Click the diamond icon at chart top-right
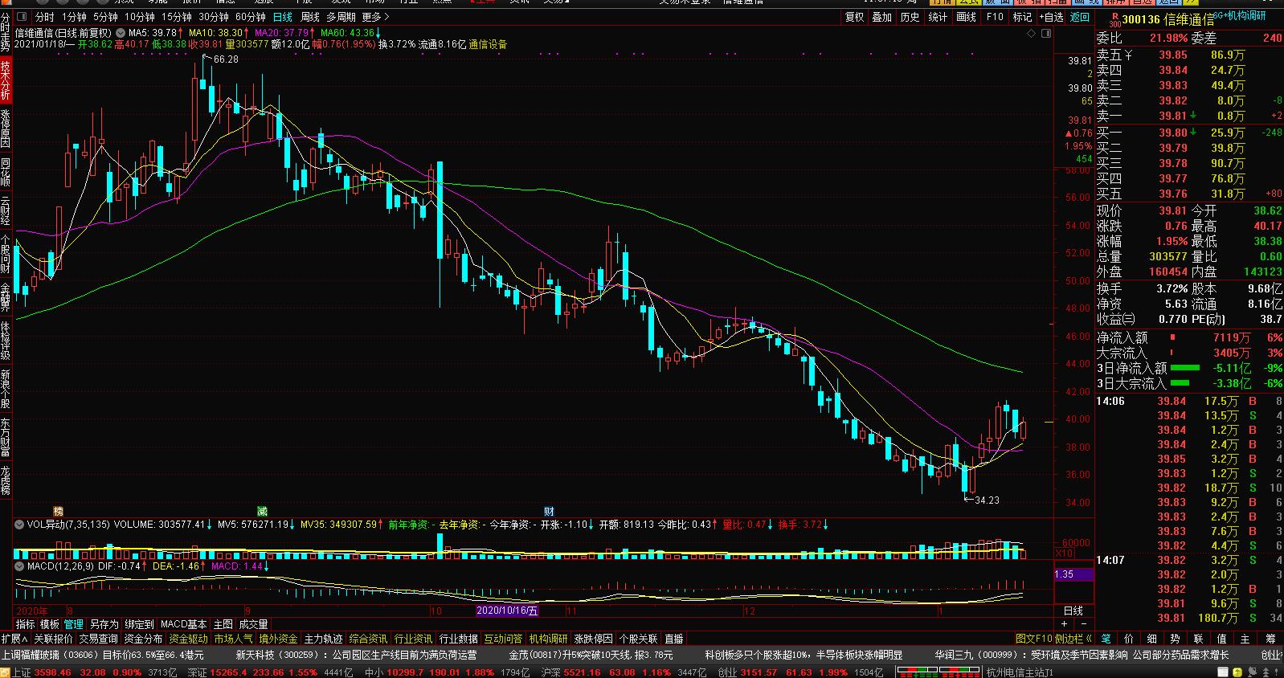The image size is (1284, 678). [1030, 34]
